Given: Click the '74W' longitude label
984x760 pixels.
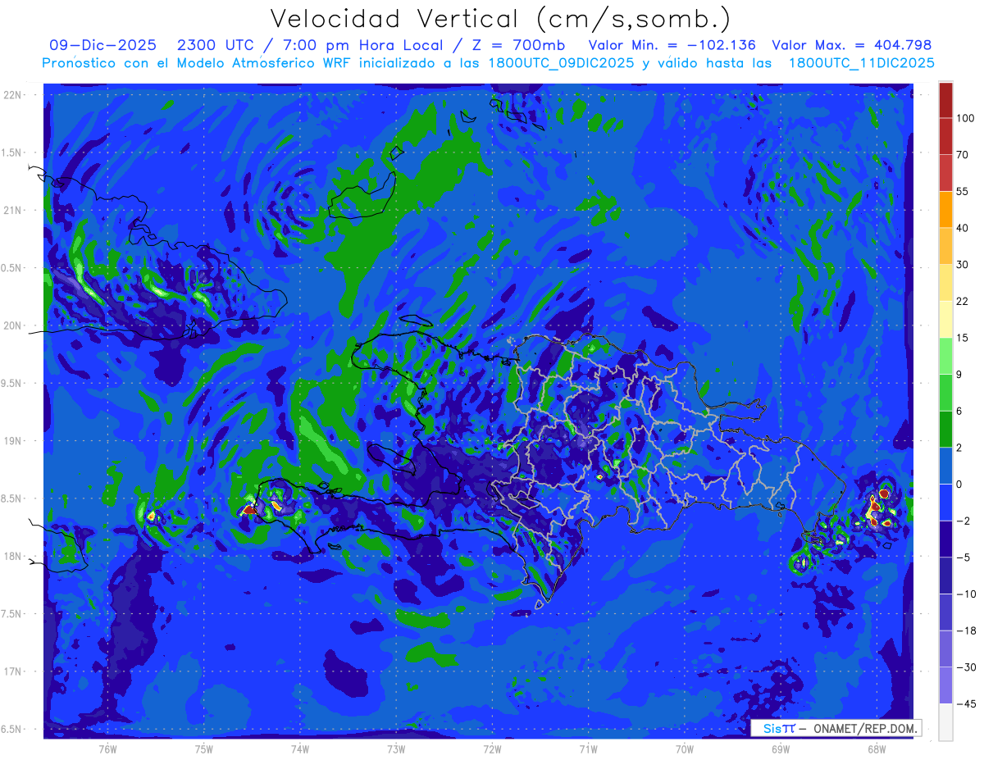Looking at the screenshot, I should tap(300, 749).
